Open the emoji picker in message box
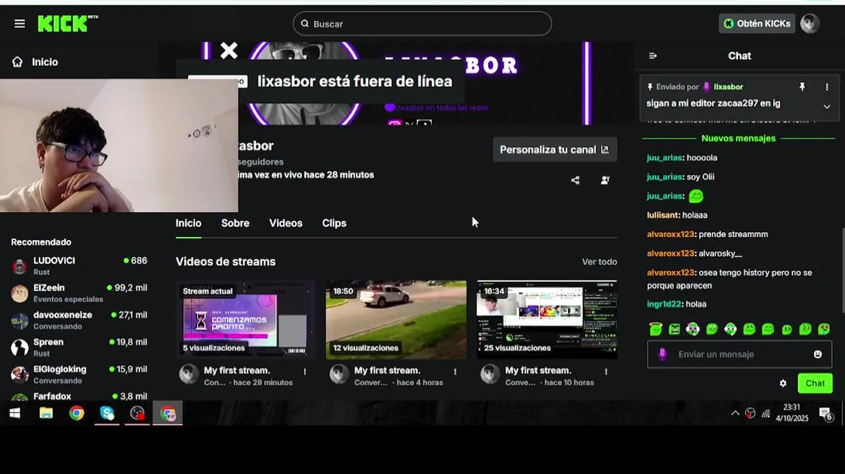Screen dimensions: 845x474 tap(817, 354)
